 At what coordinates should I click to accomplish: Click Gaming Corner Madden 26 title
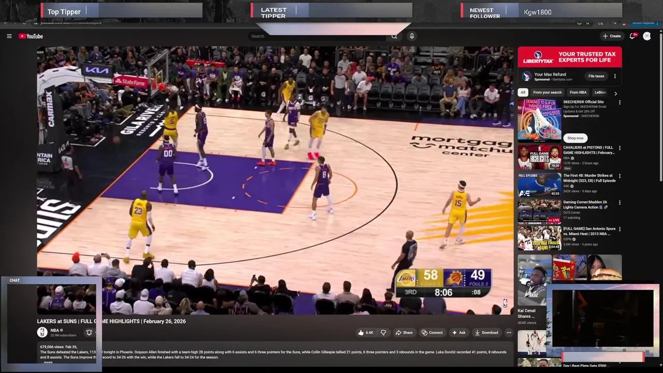point(585,205)
